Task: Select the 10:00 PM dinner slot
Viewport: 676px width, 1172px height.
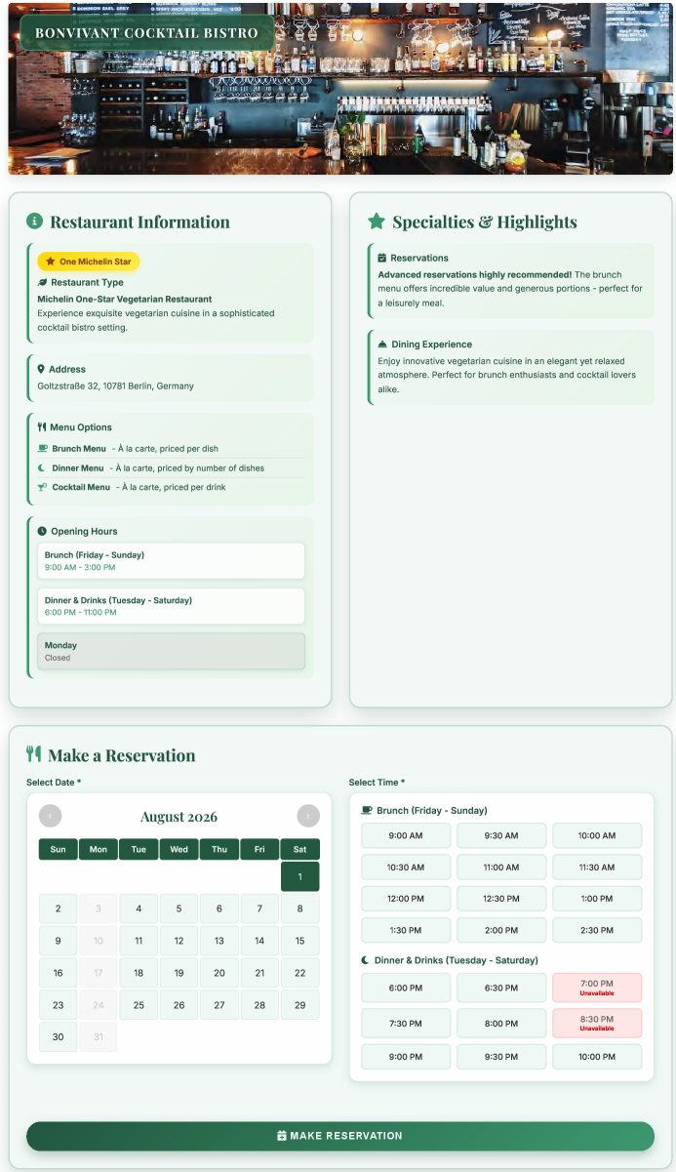Action: pos(597,1057)
